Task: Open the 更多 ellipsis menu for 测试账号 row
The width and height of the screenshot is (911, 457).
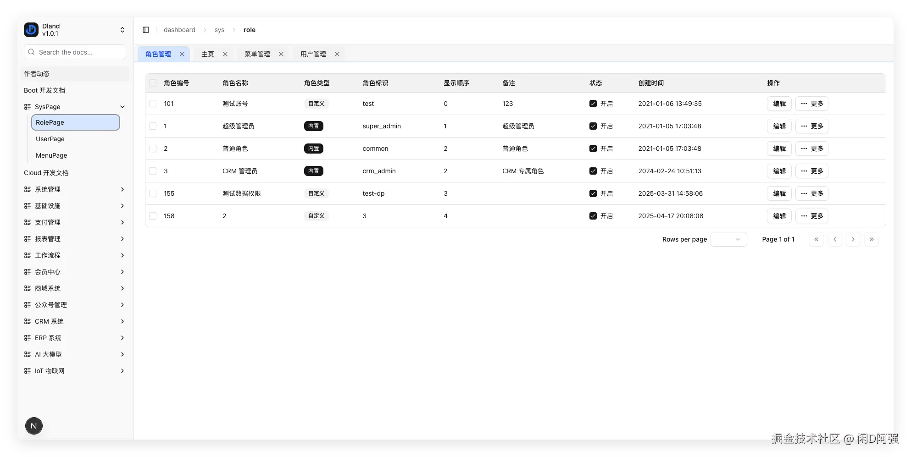Action: (811, 104)
